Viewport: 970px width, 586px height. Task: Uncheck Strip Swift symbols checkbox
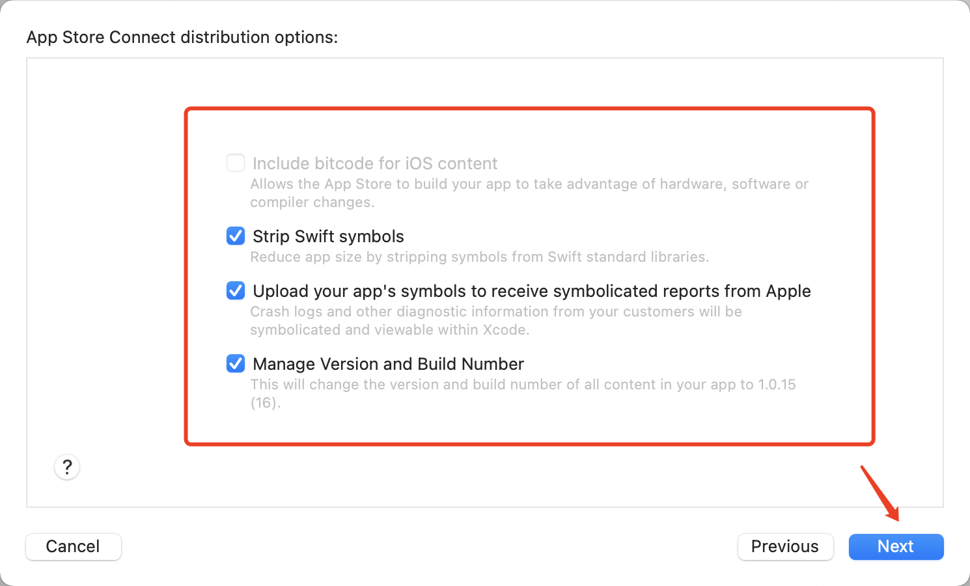pos(236,236)
